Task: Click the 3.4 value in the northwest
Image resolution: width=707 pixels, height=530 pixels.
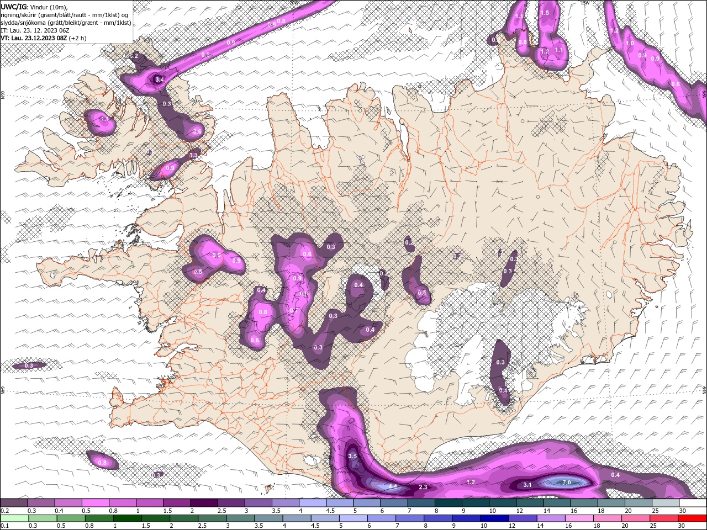Action: [160, 79]
